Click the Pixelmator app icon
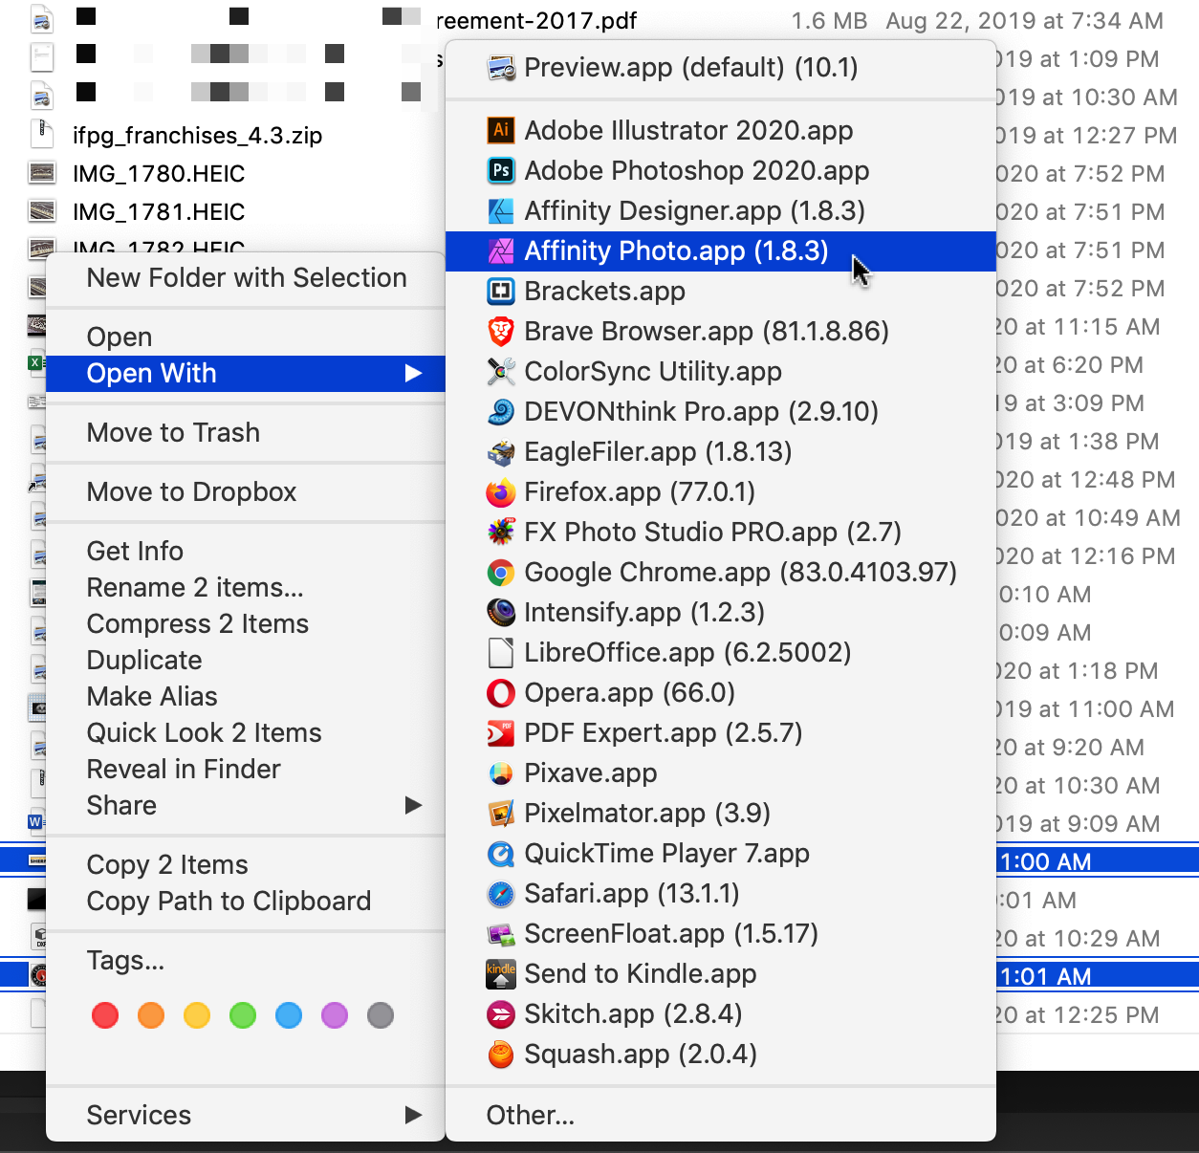 (x=501, y=814)
